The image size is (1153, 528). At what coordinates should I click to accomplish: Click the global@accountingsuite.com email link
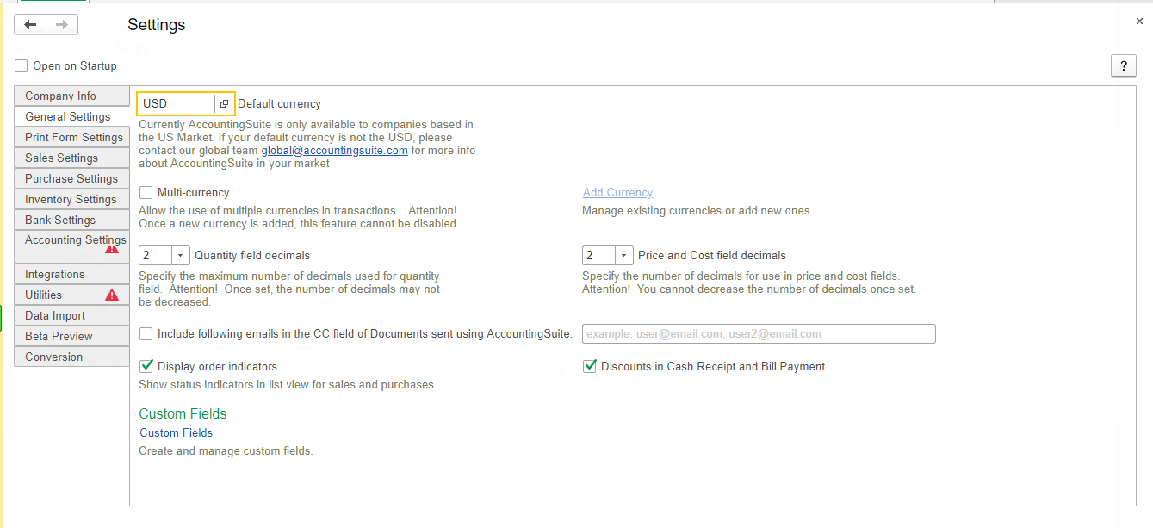coord(335,150)
